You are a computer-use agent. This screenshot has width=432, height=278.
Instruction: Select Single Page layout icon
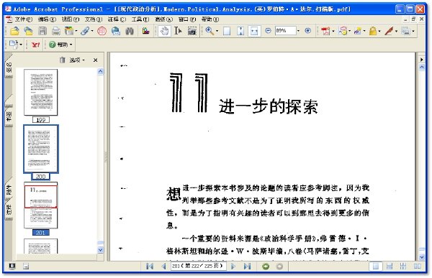click(376, 267)
